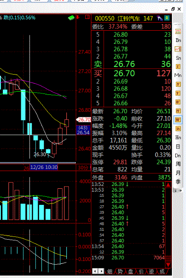Click the 26.70 current price marker
Image resolution: width=186 pixels, height=278 pixels.
(83, 120)
